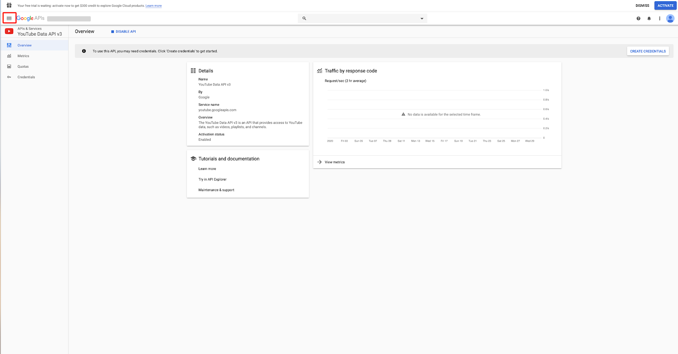This screenshot has width=678, height=354.
Task: Click the Request/sec (2 hr average) label
Action: click(345, 81)
